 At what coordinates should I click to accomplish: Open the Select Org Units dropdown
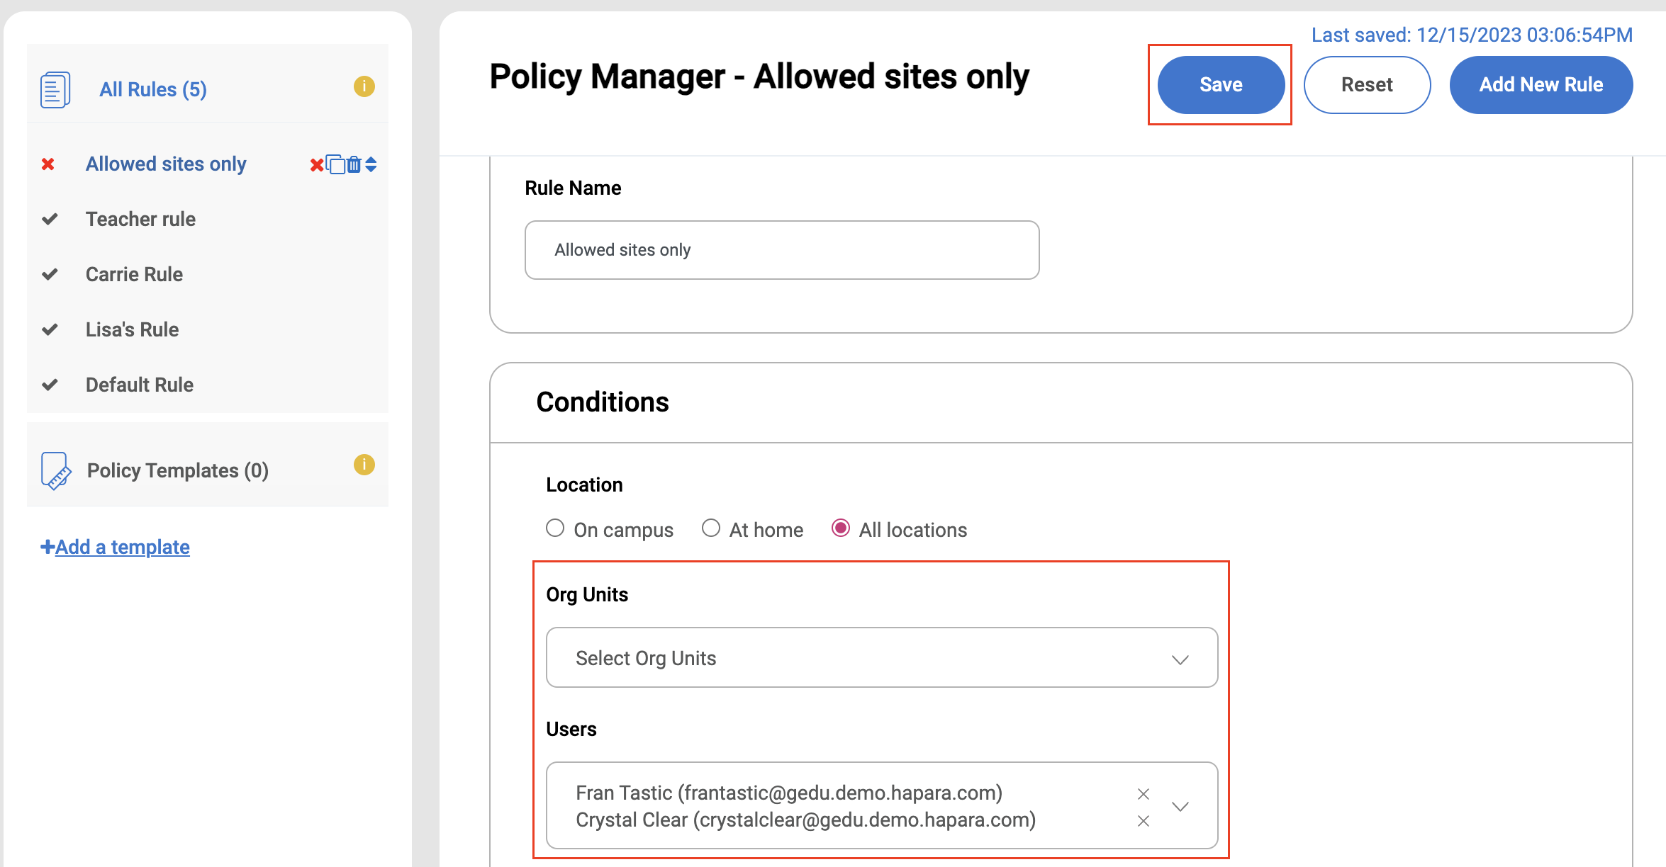pos(882,658)
